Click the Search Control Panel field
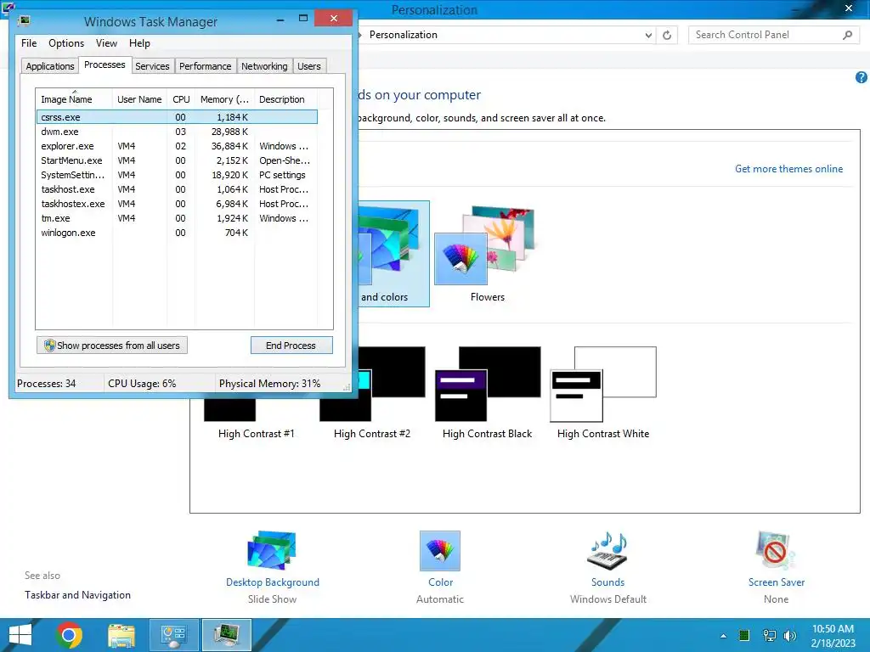This screenshot has width=870, height=652. [773, 35]
